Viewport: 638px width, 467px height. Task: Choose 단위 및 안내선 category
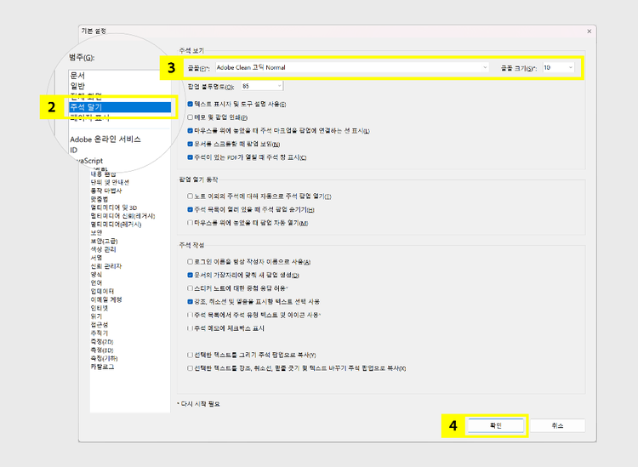pos(110,182)
